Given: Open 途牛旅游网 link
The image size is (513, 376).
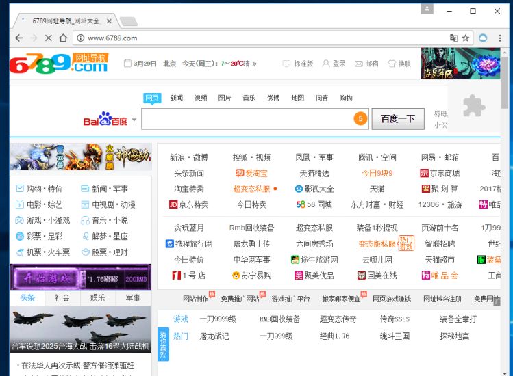Looking at the screenshot, I should click(x=314, y=260).
